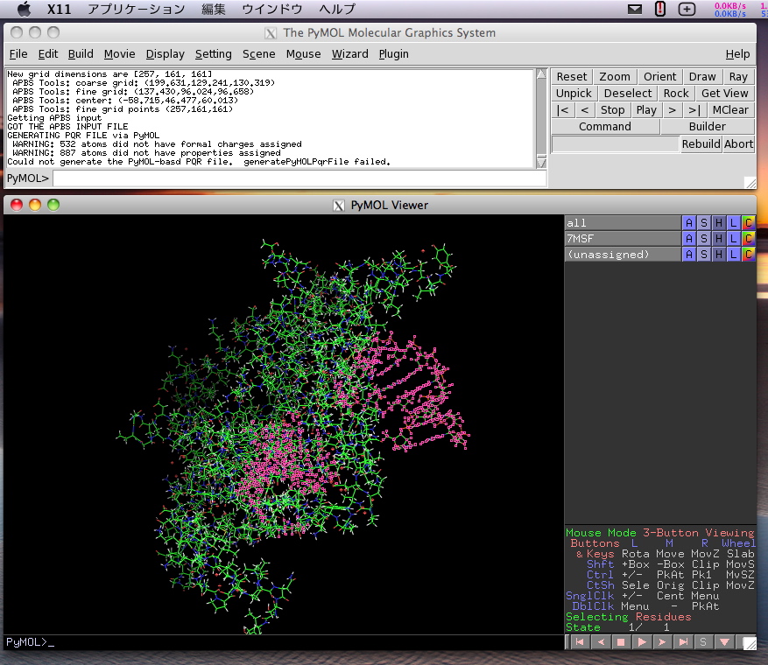The height and width of the screenshot is (665, 768).
Task: Open Show menu for 7MSF
Action: [x=704, y=239]
